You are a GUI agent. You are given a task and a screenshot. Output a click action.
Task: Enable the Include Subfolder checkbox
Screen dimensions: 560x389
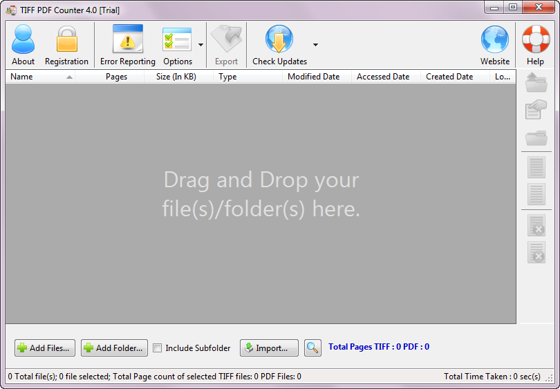(x=157, y=348)
